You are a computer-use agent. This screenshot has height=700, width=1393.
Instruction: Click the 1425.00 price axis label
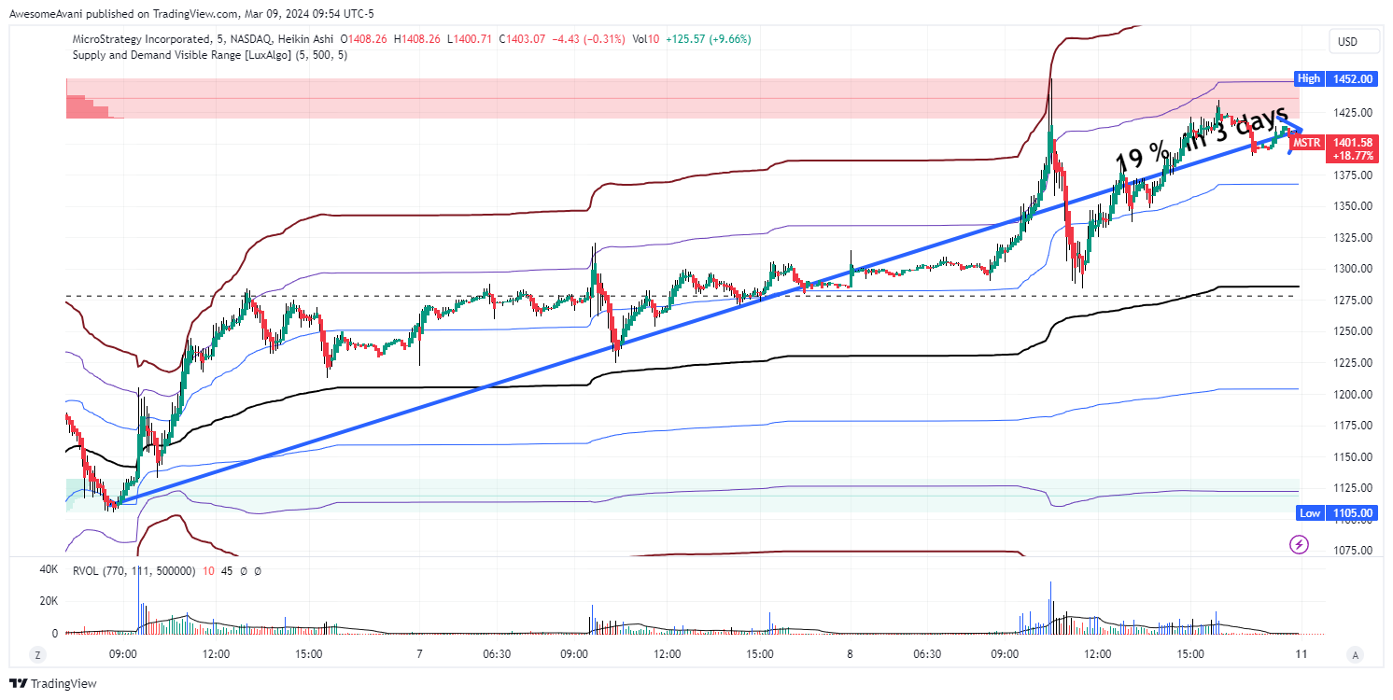tap(1352, 113)
